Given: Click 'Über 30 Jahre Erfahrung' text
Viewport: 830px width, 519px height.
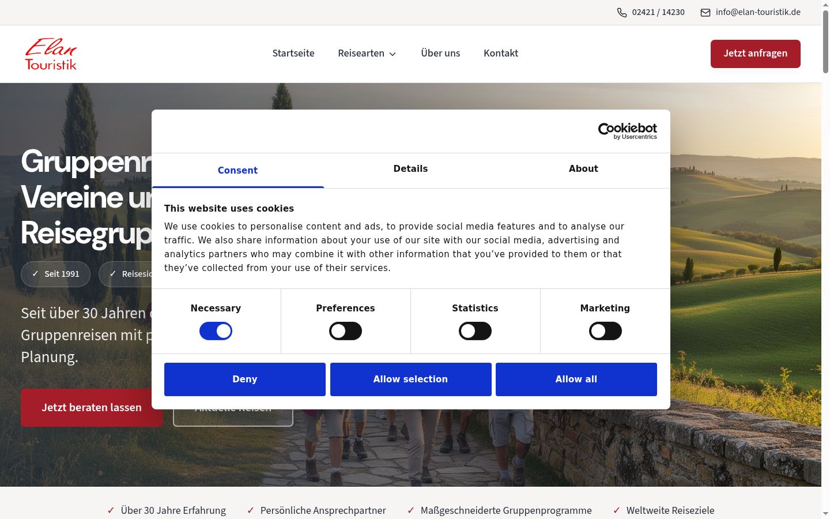Looking at the screenshot, I should tap(173, 510).
